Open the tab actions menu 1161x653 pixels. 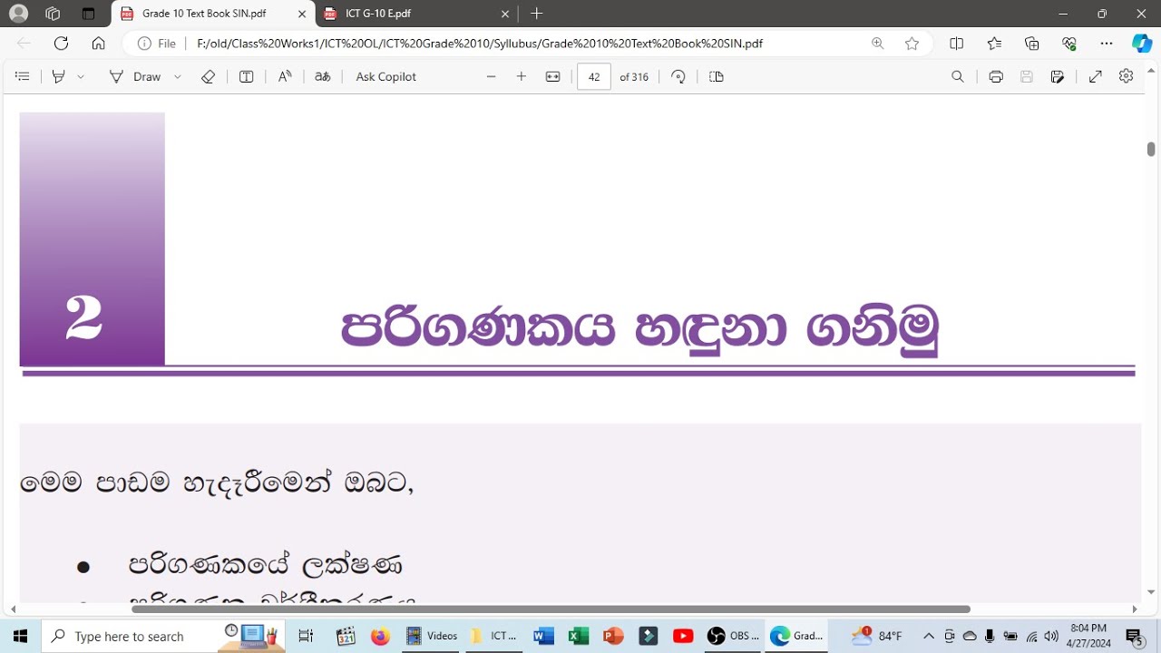[x=88, y=14]
